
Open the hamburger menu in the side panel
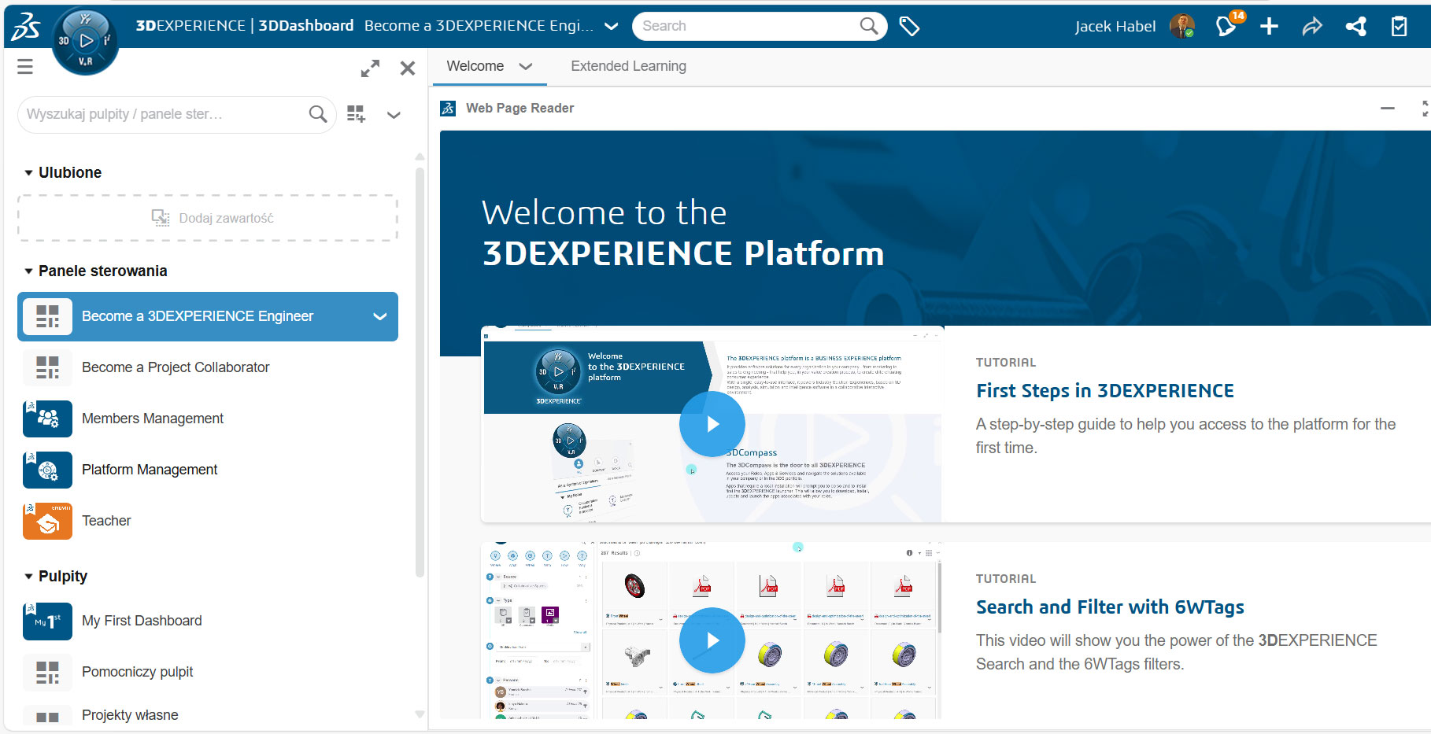tap(25, 67)
